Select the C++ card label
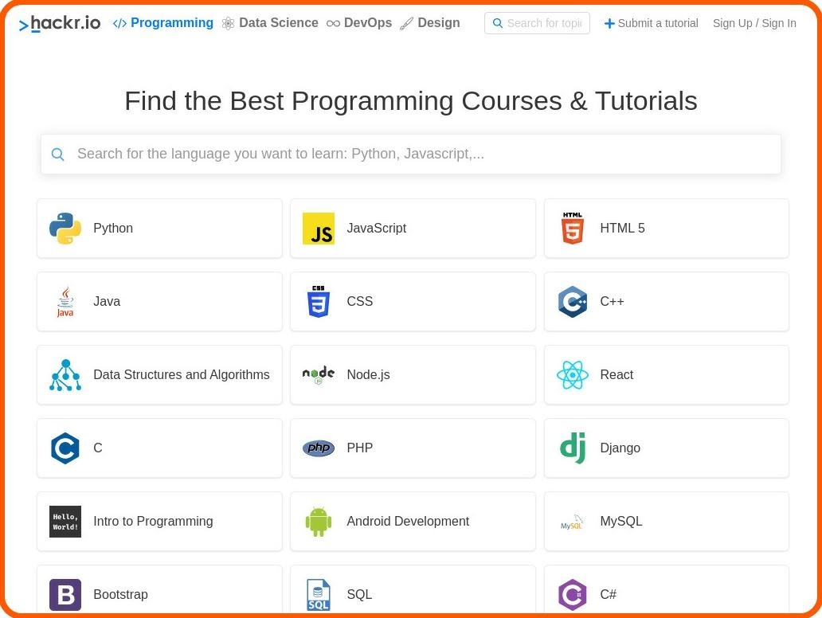The height and width of the screenshot is (618, 822). tap(611, 302)
